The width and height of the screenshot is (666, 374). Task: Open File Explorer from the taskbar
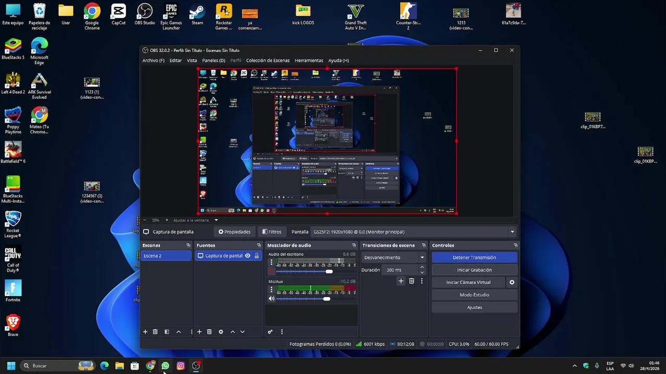(x=120, y=366)
